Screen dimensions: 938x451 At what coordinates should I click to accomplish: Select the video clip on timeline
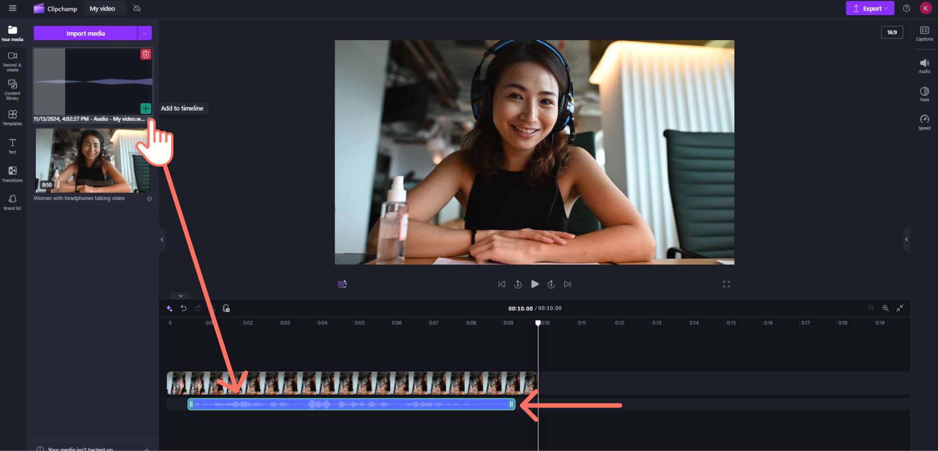[x=352, y=383]
